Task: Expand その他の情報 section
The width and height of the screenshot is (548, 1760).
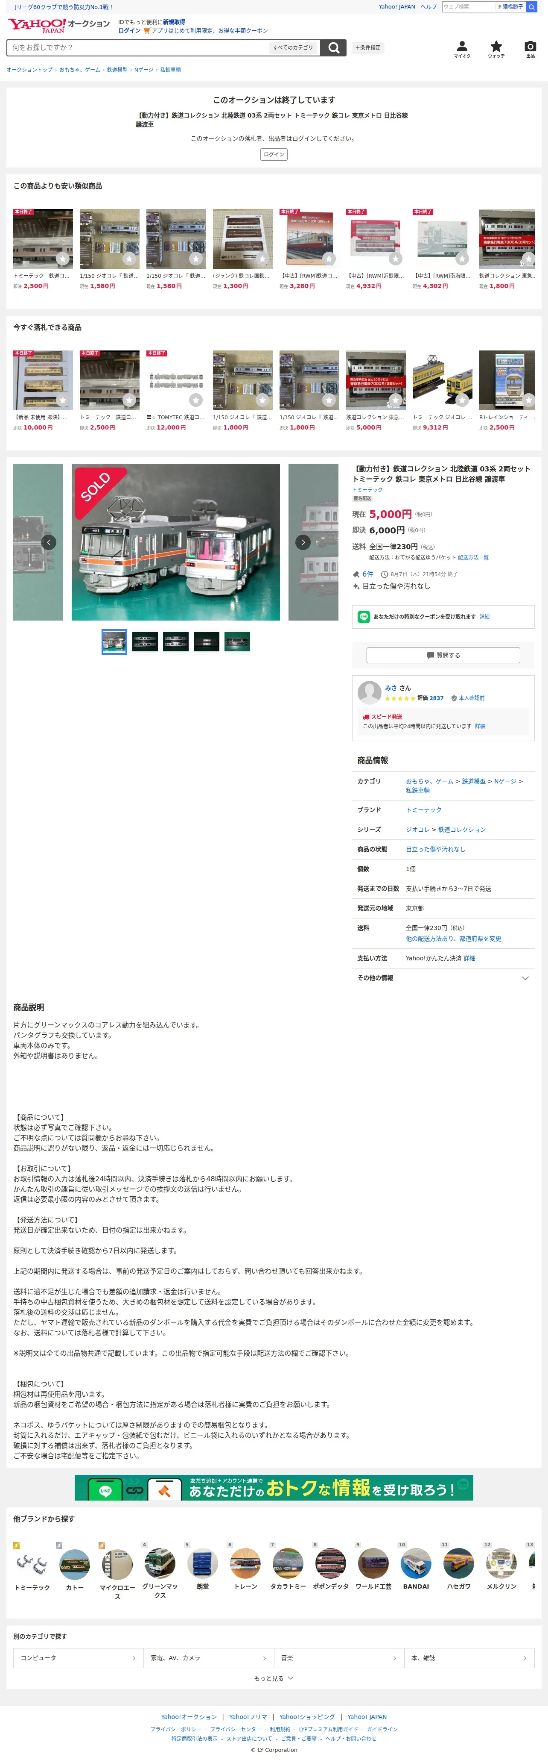Action: click(443, 978)
